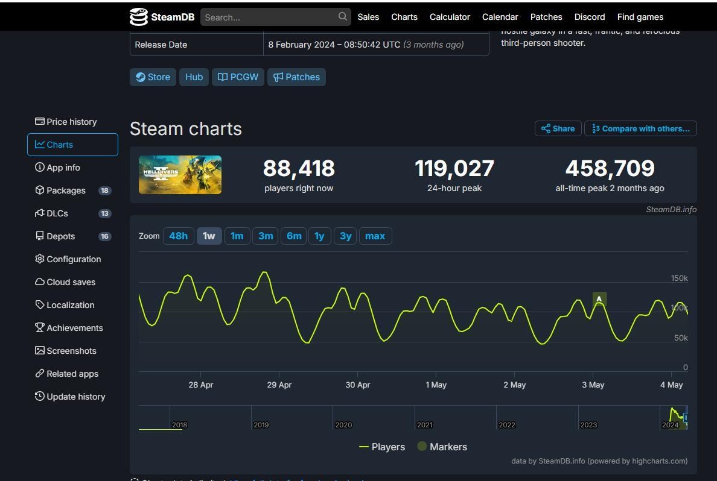717x481 pixels.
Task: Open the Calculator page from top menu
Action: pyautogui.click(x=450, y=17)
